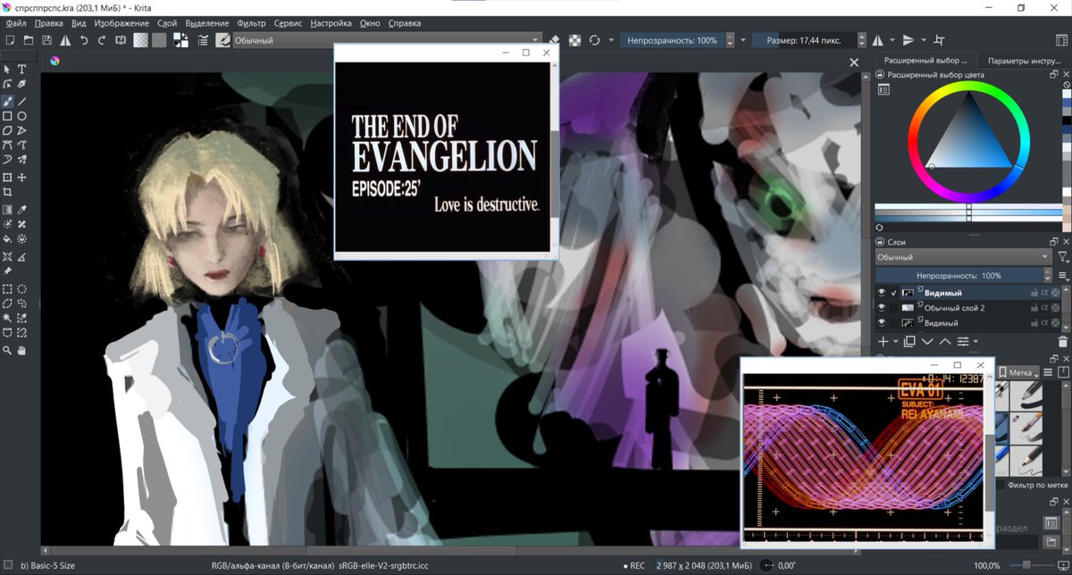The height and width of the screenshot is (575, 1072).
Task: Select the Freehand Brush tool
Action: pos(7,101)
